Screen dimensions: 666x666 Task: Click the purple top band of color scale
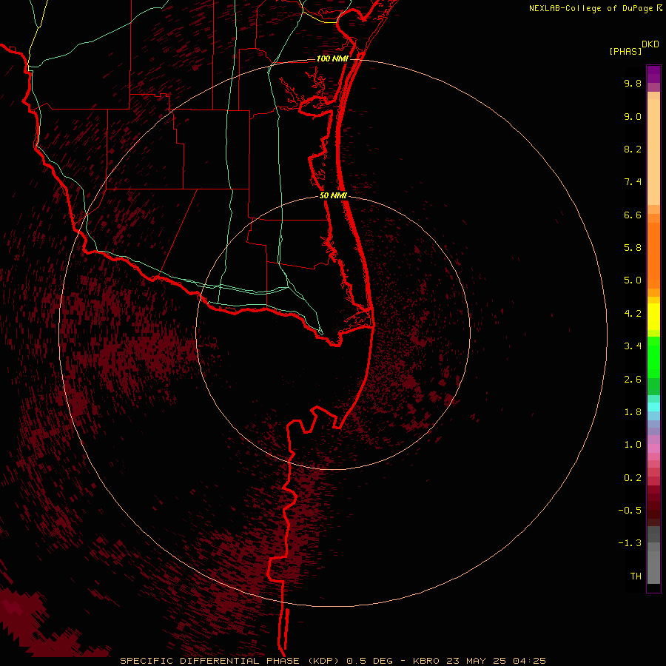[653, 74]
